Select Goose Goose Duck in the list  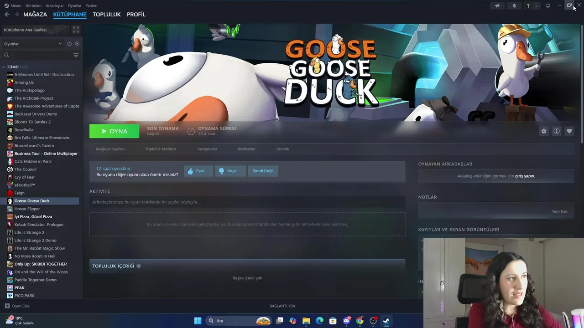click(32, 201)
